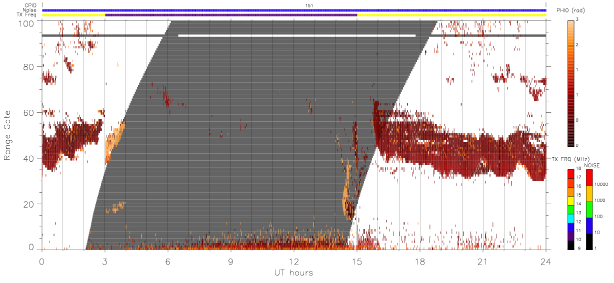The width and height of the screenshot is (614, 283).
Task: Click x-axis tick label 12
Action: click(294, 261)
